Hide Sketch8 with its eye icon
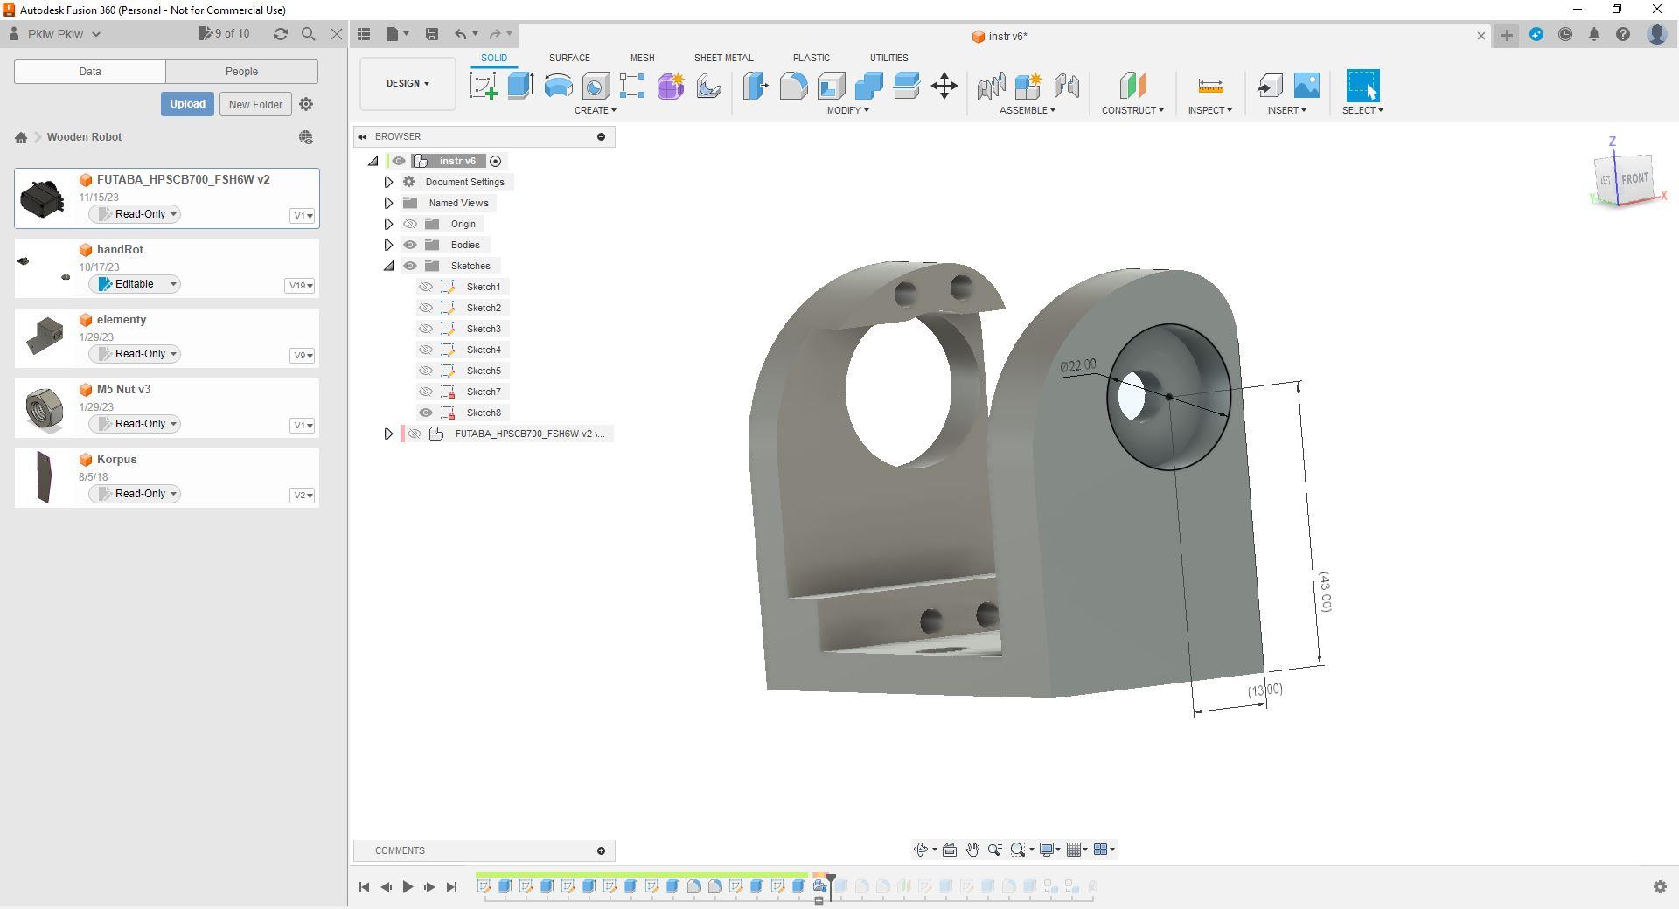Image resolution: width=1679 pixels, height=909 pixels. point(426,413)
